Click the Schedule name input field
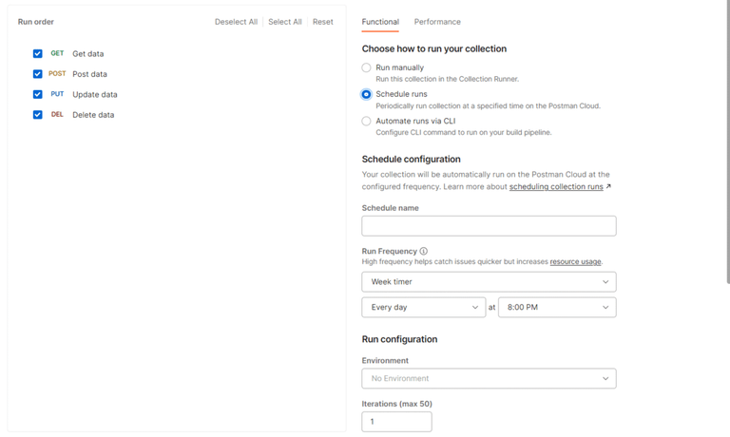This screenshot has height=437, width=730. click(x=489, y=226)
